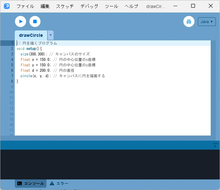Screen dimensions: 220x190
Task: Open the スケッチ menu
Action: coord(65,6)
